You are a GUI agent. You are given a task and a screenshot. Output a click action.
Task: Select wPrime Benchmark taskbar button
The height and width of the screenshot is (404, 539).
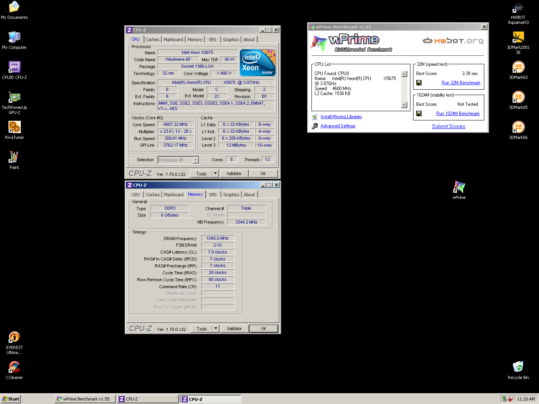85,399
